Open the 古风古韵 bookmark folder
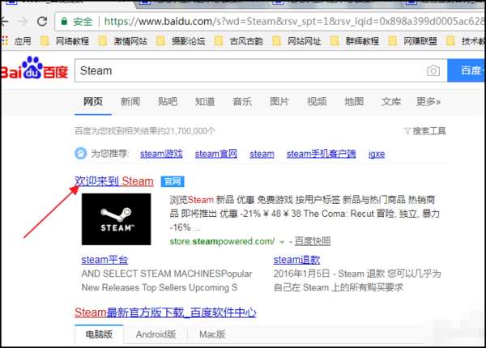 tap(239, 40)
